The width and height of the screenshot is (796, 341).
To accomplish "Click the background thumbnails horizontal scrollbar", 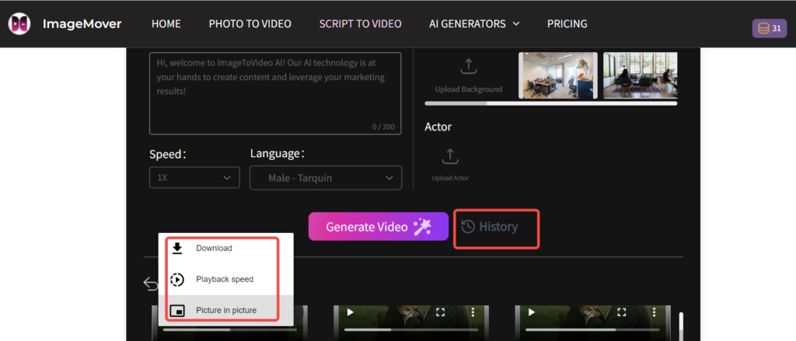I will pos(551,103).
